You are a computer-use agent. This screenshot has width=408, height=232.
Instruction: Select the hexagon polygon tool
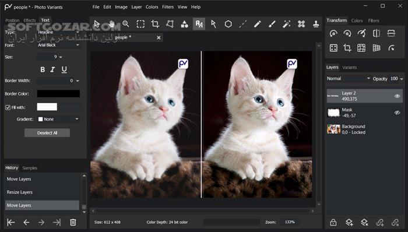pos(228,24)
